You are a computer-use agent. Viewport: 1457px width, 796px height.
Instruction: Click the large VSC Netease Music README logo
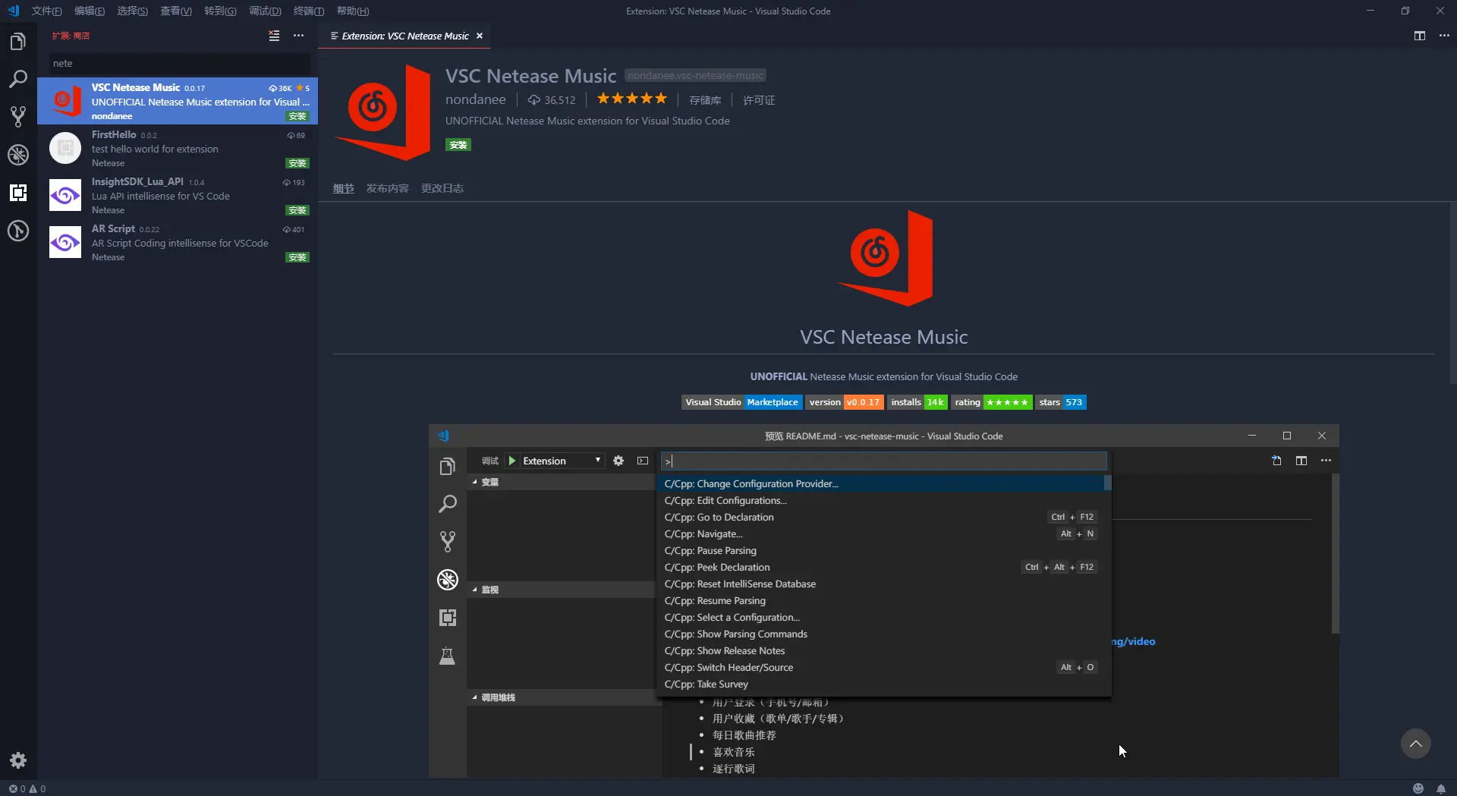coord(885,258)
